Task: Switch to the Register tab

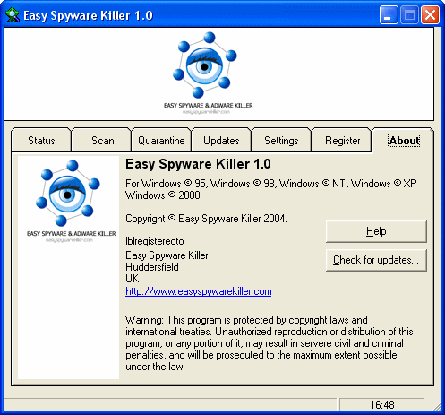Action: (x=342, y=141)
